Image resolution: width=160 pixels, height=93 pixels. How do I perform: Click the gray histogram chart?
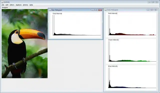pyautogui.click(x=77, y=25)
